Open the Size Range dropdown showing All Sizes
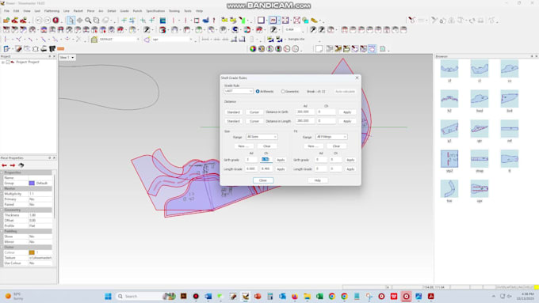 (262, 137)
